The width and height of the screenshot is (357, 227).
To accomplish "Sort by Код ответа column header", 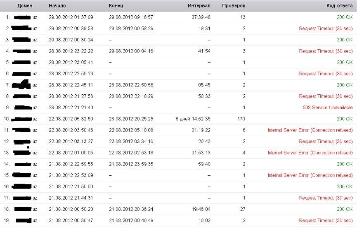I will 340,6.
